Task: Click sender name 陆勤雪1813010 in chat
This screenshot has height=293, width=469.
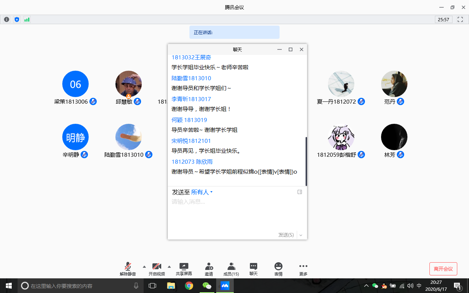Action: 191,78
